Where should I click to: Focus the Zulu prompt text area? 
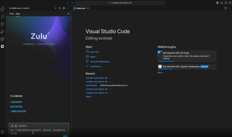click(x=38, y=132)
